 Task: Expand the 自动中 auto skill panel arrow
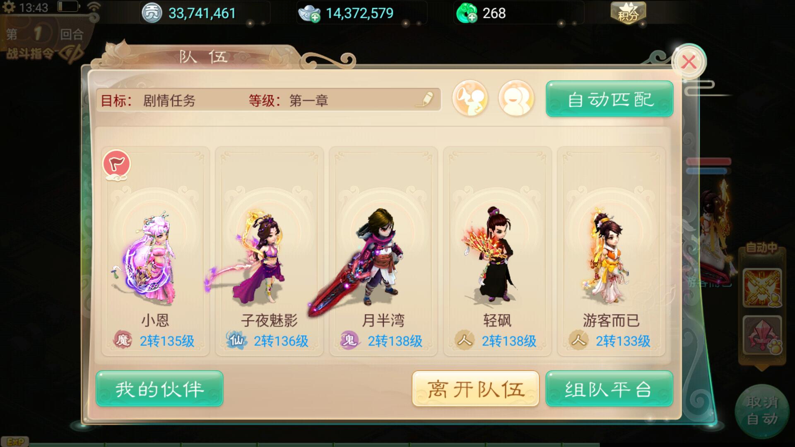tap(761, 368)
